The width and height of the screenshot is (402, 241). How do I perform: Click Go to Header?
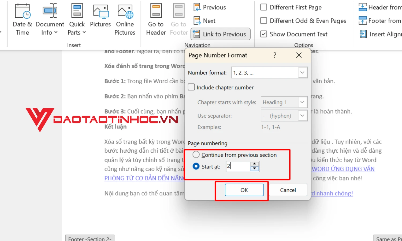(x=155, y=19)
